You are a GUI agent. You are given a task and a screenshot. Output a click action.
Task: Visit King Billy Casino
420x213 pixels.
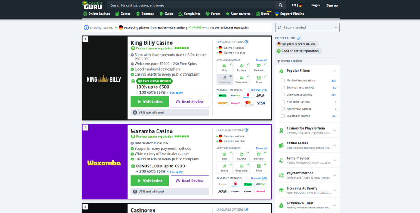point(150,101)
